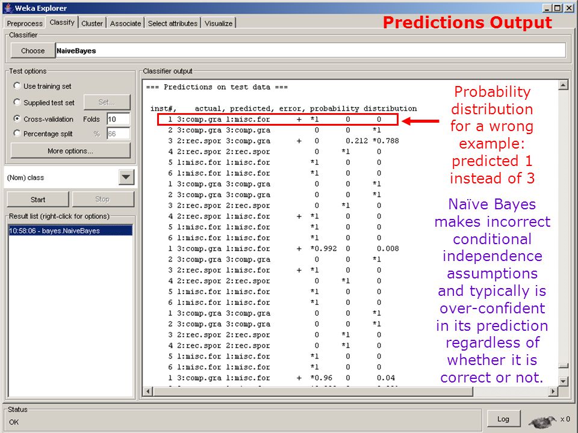Viewport: 578px width, 433px height.
Task: Click the OK status text
Action: (x=14, y=422)
